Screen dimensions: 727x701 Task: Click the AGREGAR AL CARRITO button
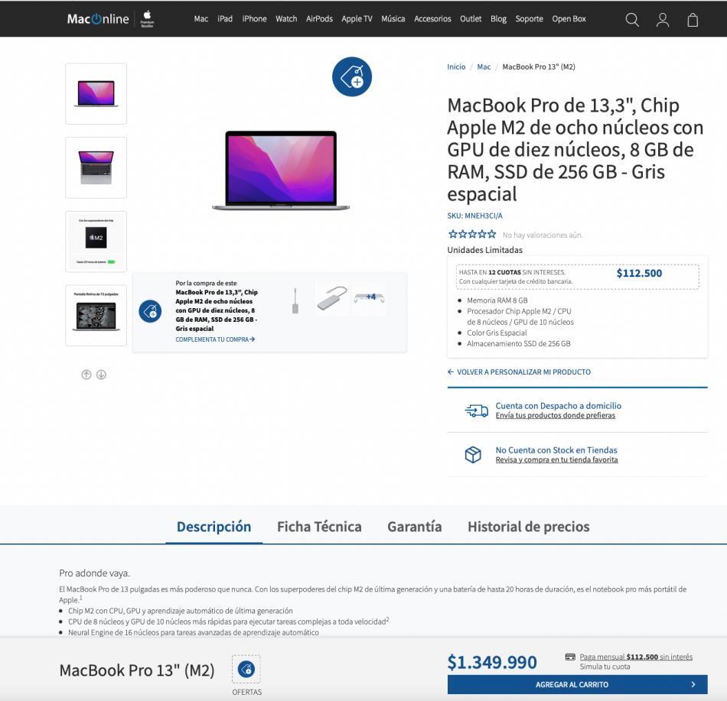577,684
